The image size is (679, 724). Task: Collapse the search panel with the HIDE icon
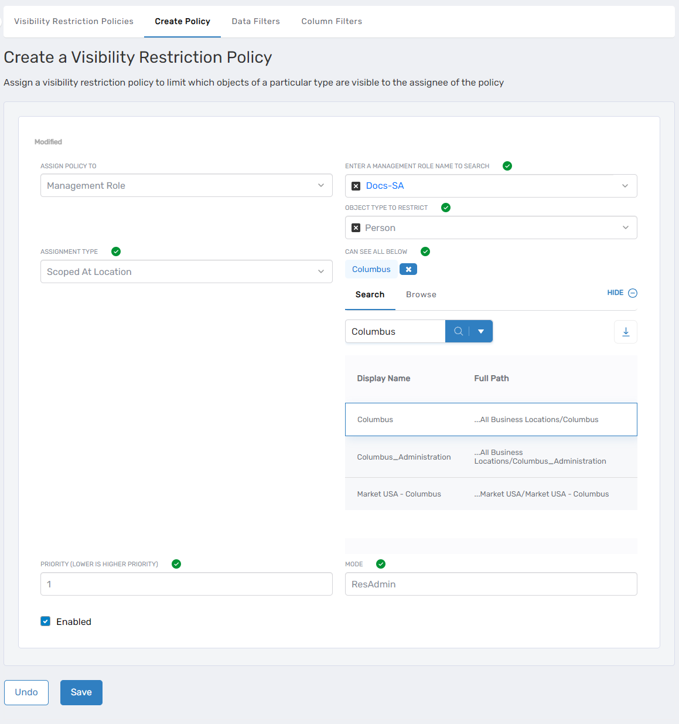click(632, 293)
